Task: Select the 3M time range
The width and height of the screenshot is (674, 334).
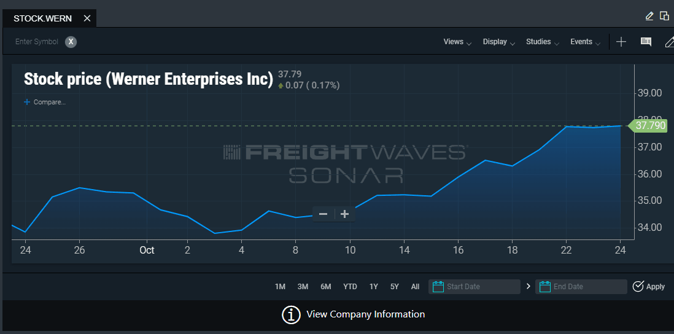Action: click(303, 287)
